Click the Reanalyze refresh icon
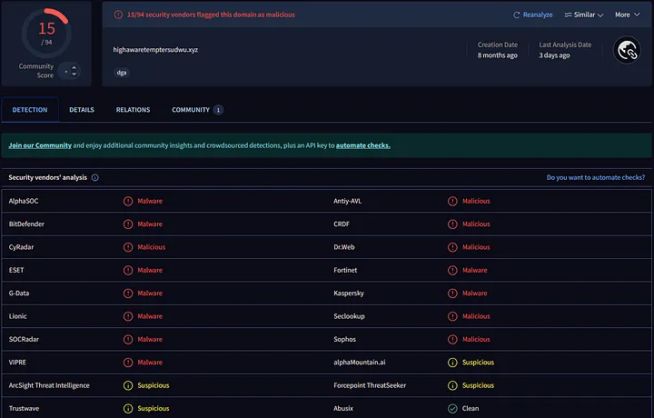Screen dimensions: 654x418 pyautogui.click(x=516, y=15)
